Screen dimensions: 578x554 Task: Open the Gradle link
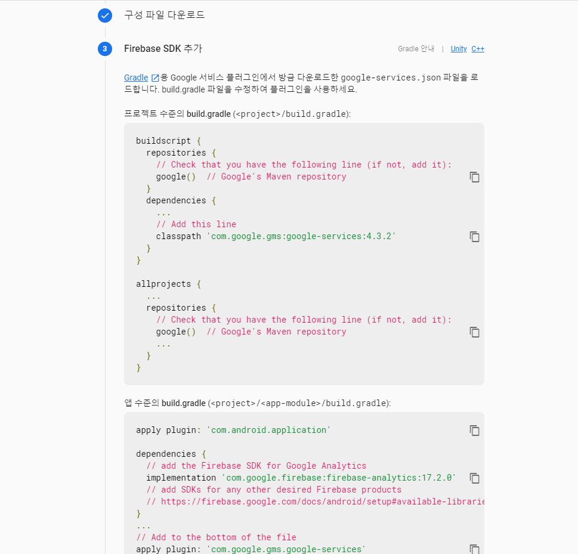(136, 78)
